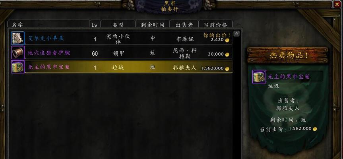
Task: Click the chest icon in 热卖物品 panel
Action: [x=259, y=77]
